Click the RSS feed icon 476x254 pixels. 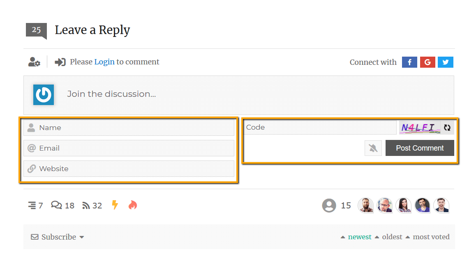[86, 206]
